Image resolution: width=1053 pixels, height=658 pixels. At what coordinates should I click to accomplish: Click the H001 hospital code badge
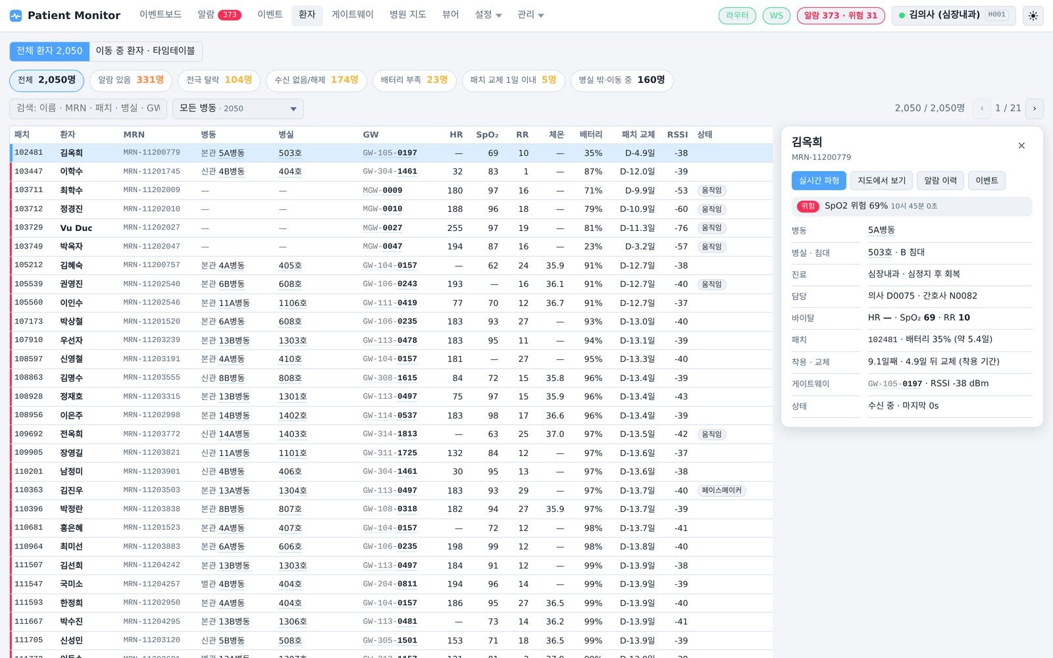click(997, 15)
